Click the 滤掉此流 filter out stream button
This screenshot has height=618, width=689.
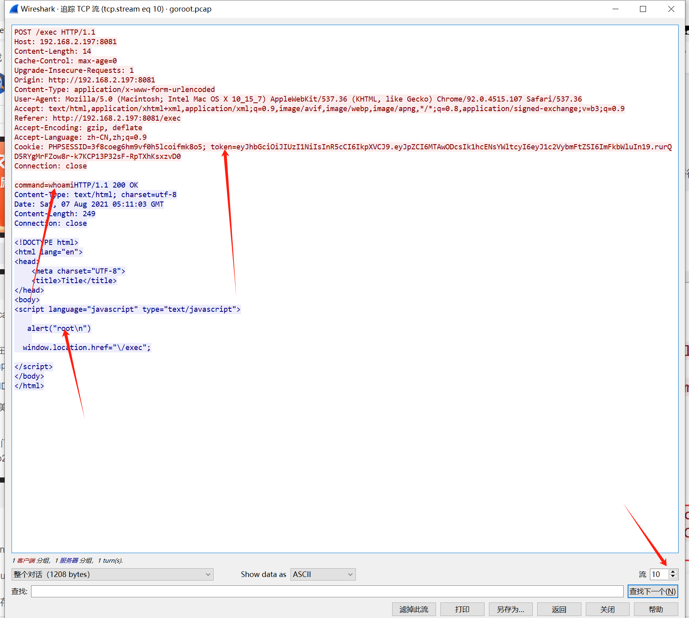click(414, 609)
